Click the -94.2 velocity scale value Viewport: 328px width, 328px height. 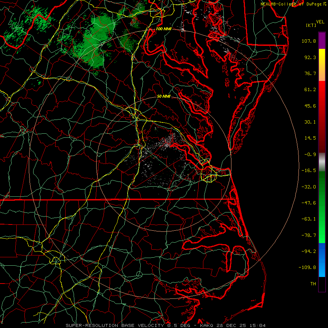[x=309, y=251]
